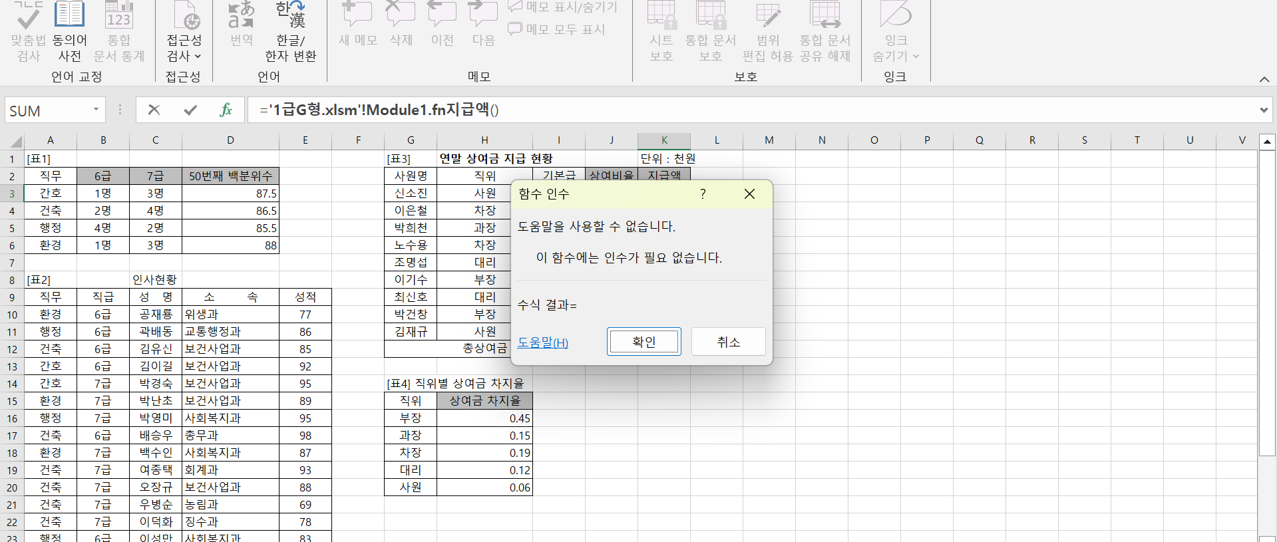Click the vertical scrollbar up arrow
Viewport: 1277px width, 542px height.
point(1267,141)
